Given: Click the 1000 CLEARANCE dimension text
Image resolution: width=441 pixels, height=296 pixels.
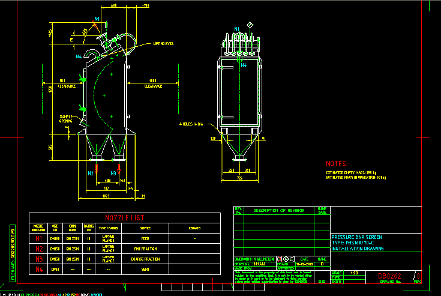Looking at the screenshot, I should (x=152, y=83).
